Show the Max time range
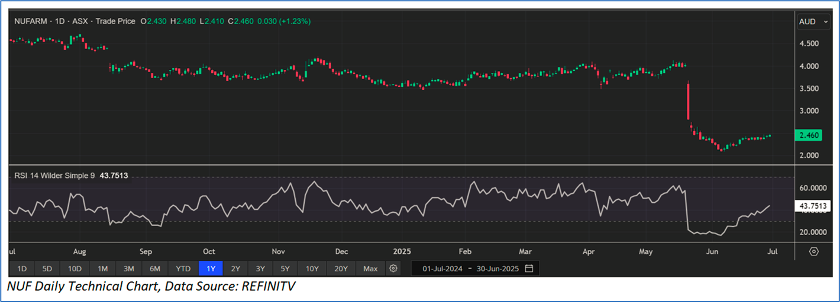Viewport: 840px width, 302px height. click(370, 269)
